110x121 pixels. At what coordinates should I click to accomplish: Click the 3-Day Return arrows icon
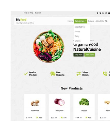[x=79, y=74]
